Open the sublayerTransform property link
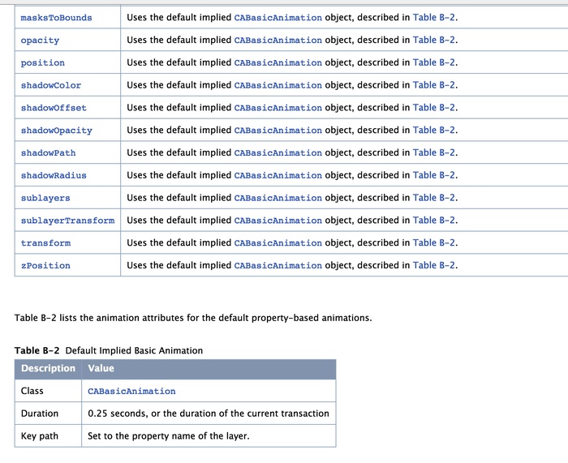568x463 pixels. [x=67, y=221]
